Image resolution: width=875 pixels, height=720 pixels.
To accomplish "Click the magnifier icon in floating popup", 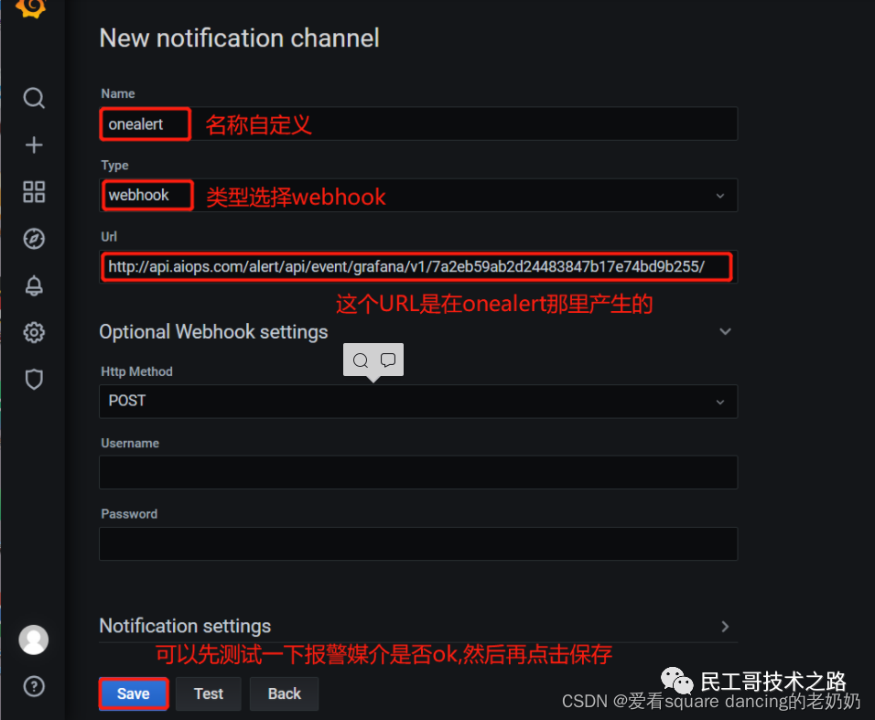I will click(x=361, y=360).
